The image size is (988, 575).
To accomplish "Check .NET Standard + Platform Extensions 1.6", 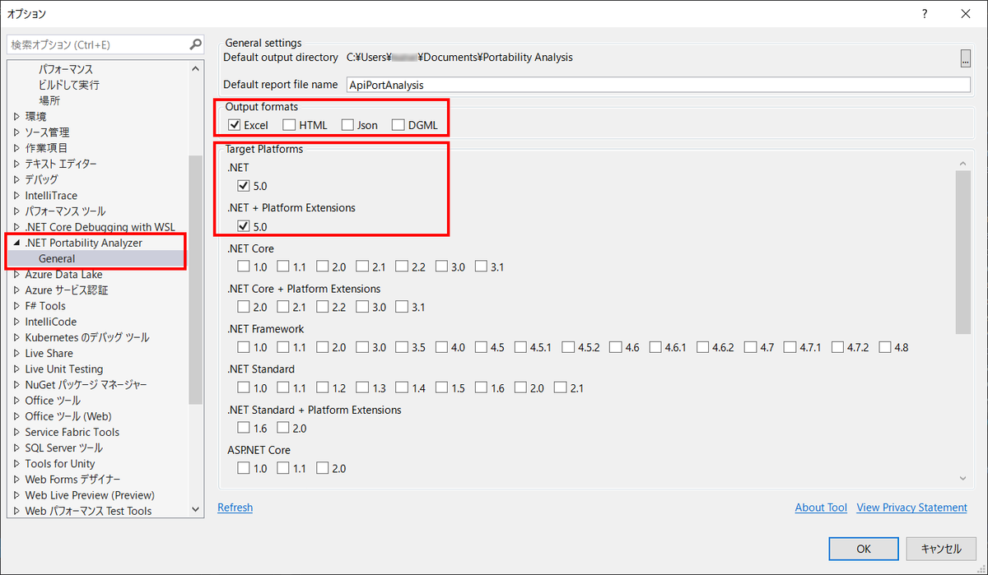I will tap(243, 428).
